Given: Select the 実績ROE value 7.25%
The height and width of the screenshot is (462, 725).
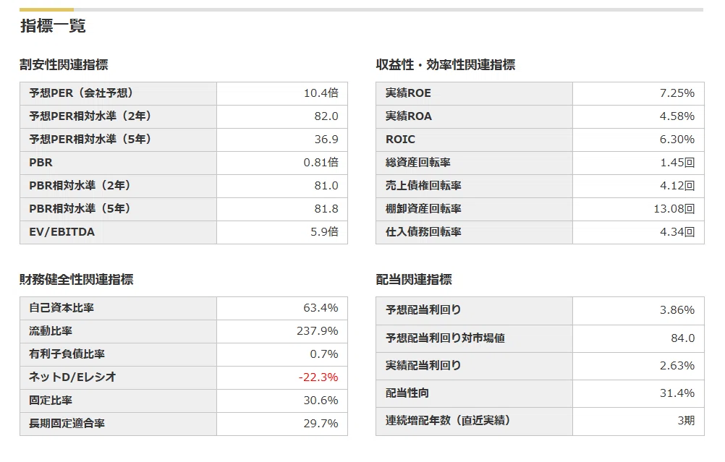Looking at the screenshot, I should [677, 93].
